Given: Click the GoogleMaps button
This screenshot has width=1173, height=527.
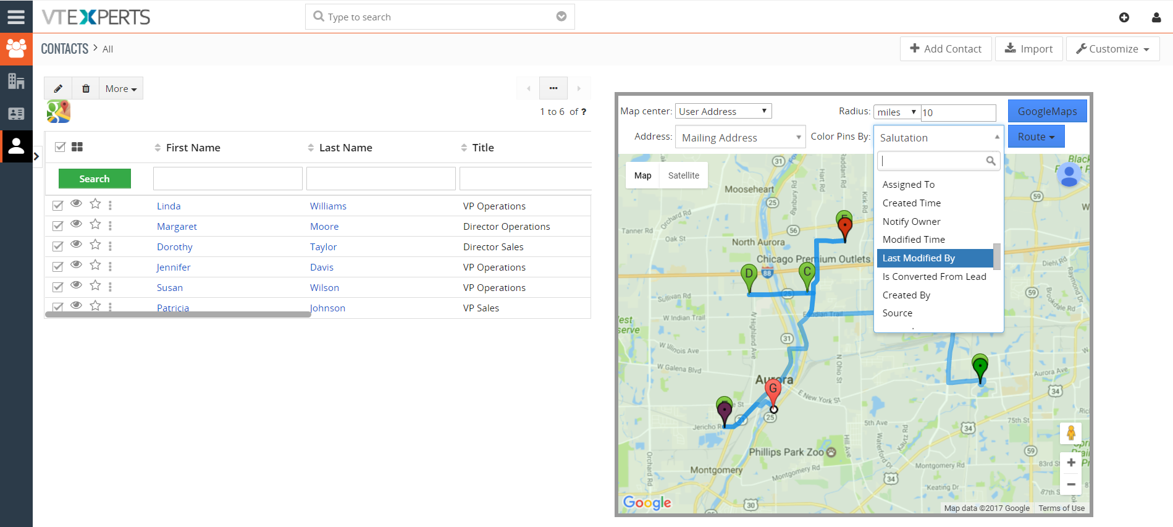Looking at the screenshot, I should coord(1047,111).
